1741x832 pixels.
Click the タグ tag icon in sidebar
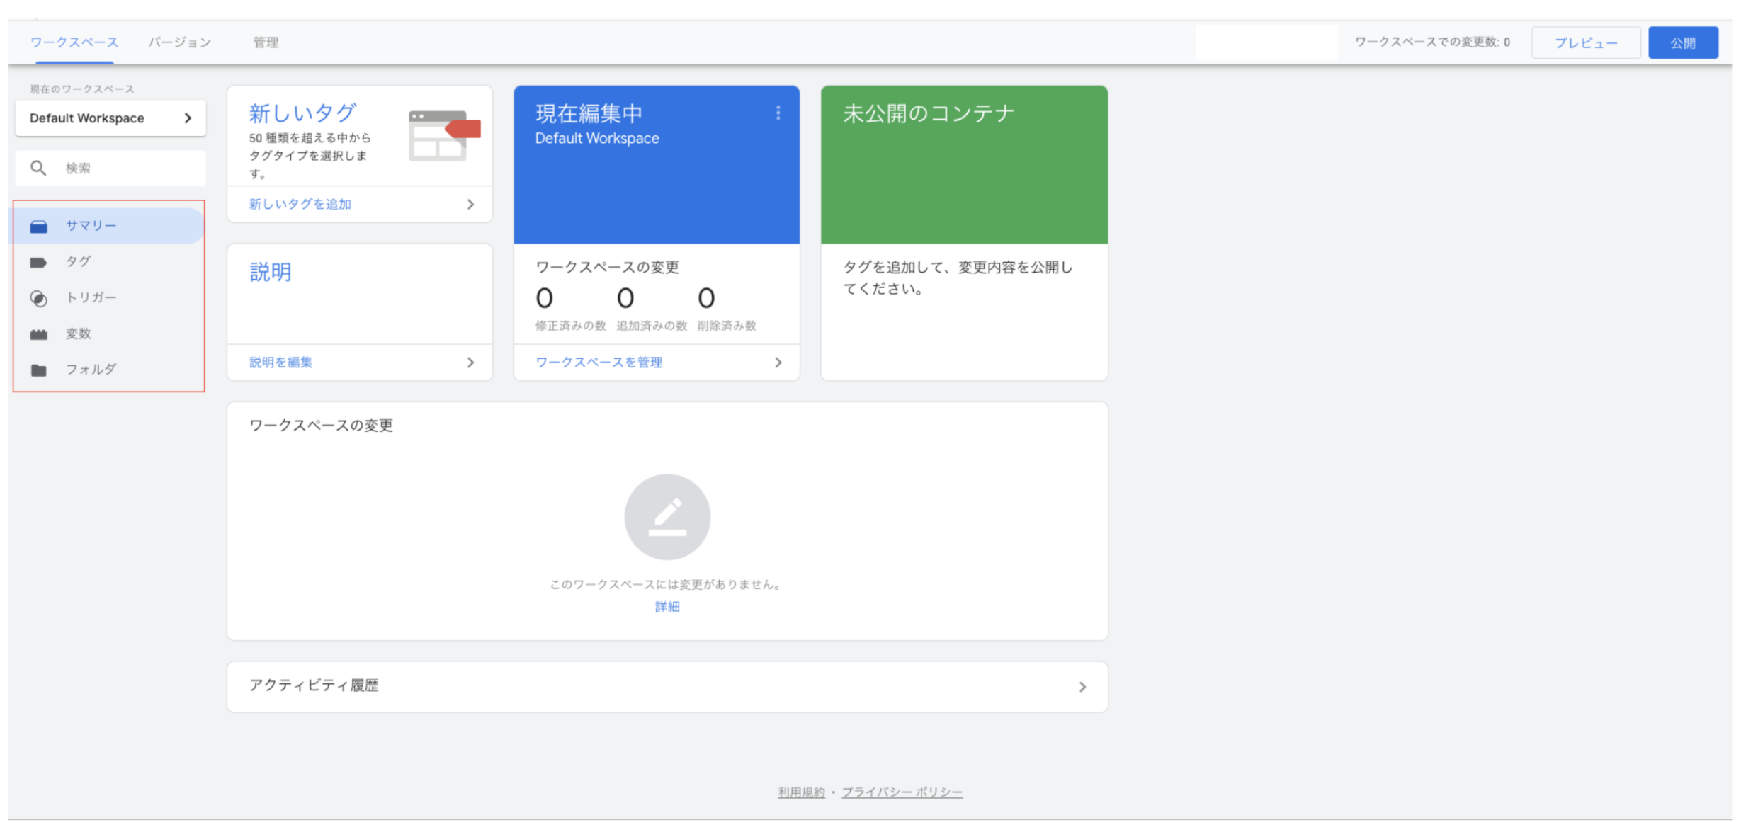tap(38, 263)
